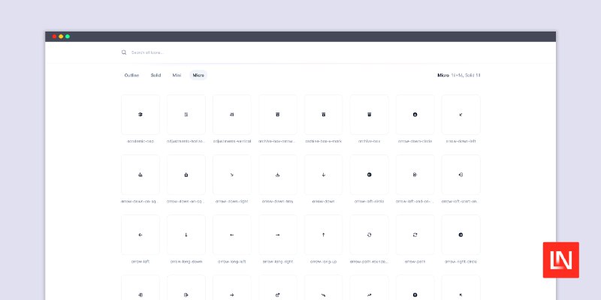This screenshot has height=300, width=601.
Task: Click the arrow-up-left icon
Action: tap(461, 288)
